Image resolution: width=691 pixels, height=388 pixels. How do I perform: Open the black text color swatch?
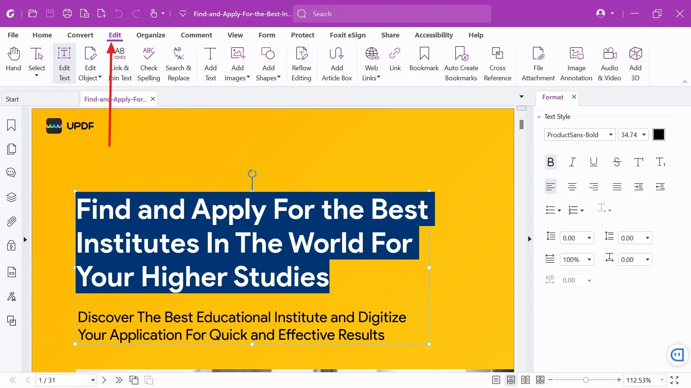pos(659,135)
